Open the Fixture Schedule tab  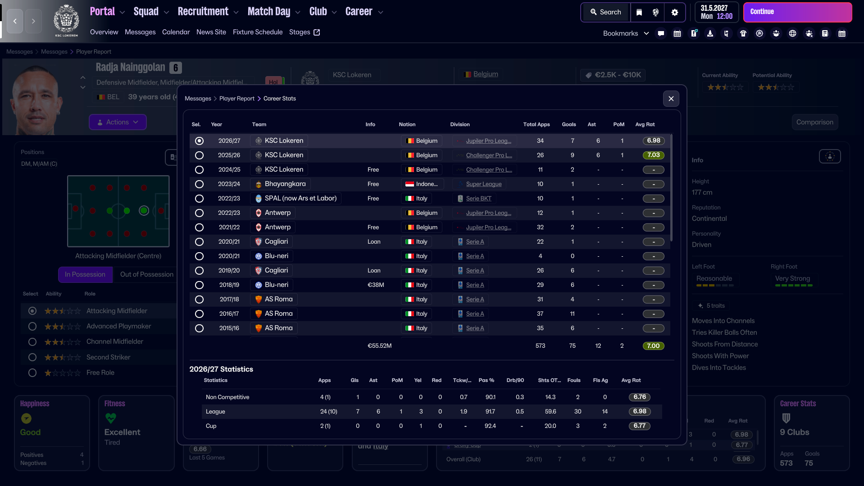pyautogui.click(x=258, y=32)
